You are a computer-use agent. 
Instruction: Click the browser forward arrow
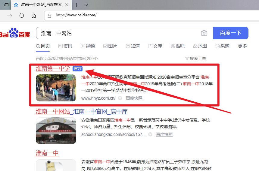point(10,16)
